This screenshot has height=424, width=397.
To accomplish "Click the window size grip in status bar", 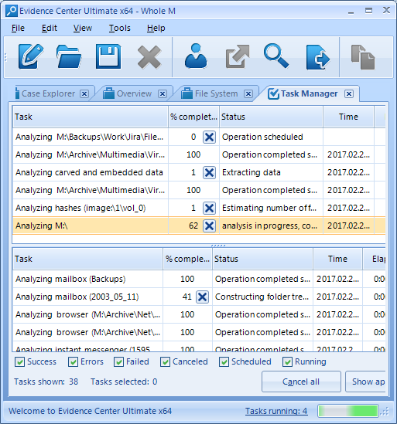I will tap(385, 412).
